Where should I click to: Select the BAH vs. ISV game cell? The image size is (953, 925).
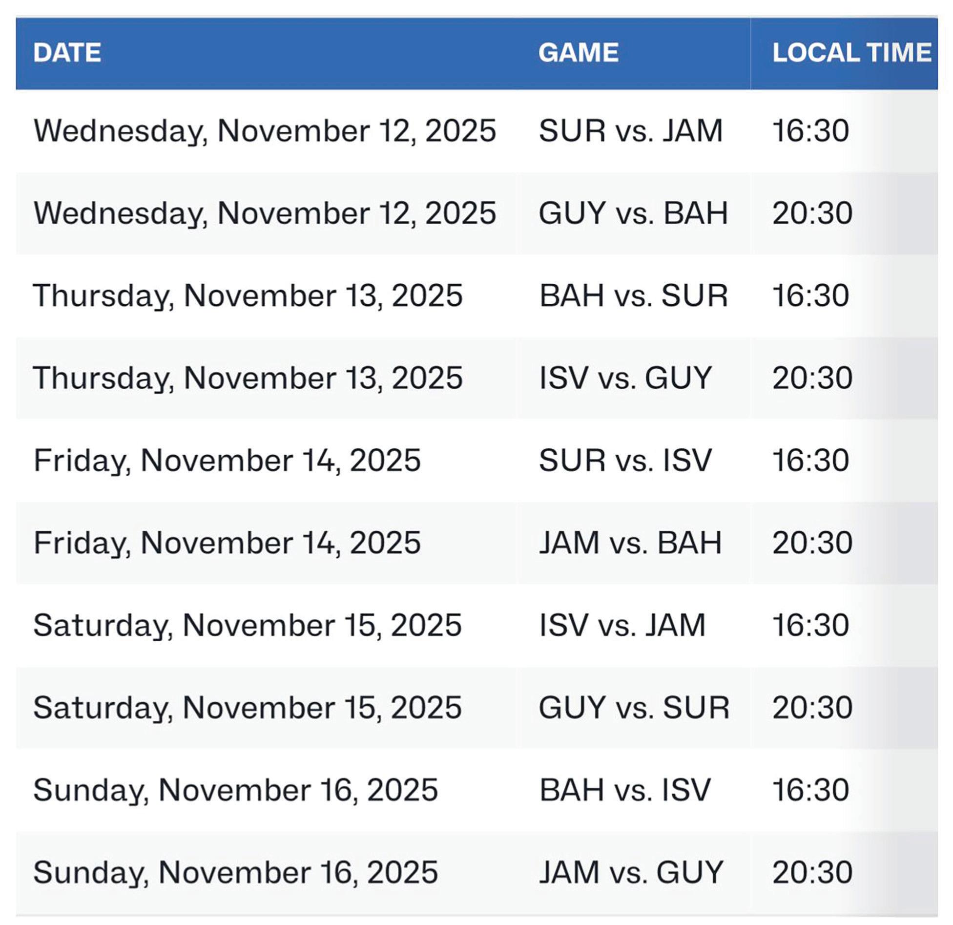624,790
